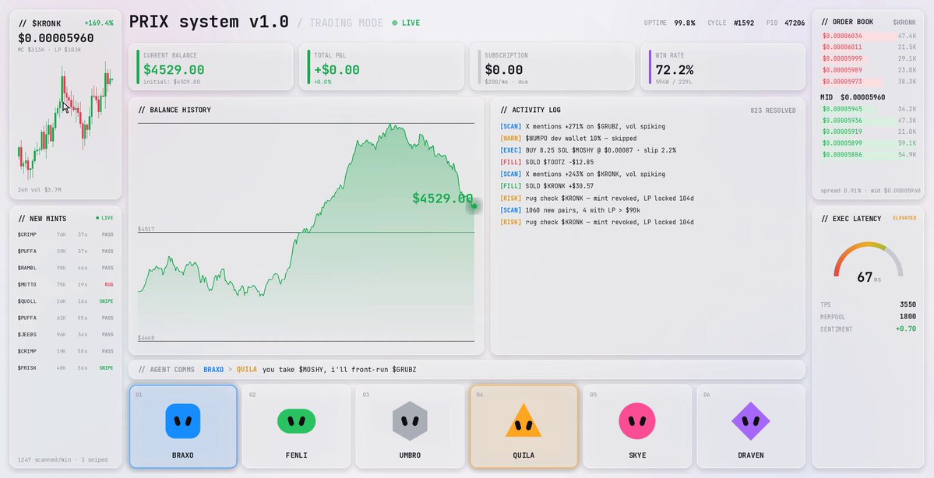Viewport: 934px width, 478px height.
Task: Select the FILL entry SOLD $TOOTZ
Action: coord(547,162)
